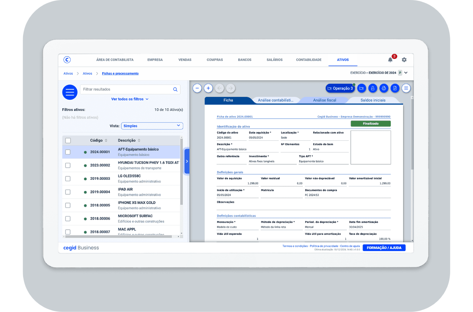This screenshot has width=473, height=312.
Task: Export the asset sheet using PDF icon
Action: pos(395,88)
